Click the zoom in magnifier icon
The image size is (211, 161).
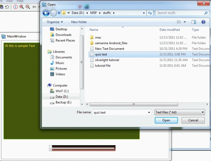click(x=21, y=7)
